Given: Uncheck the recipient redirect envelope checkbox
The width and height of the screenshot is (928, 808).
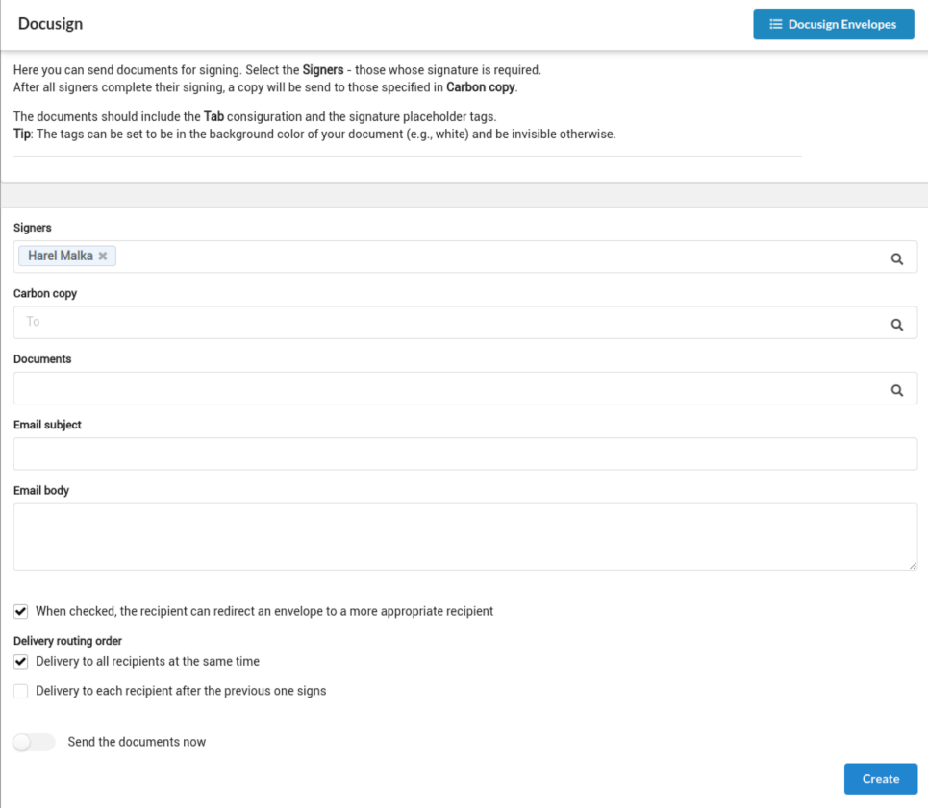Looking at the screenshot, I should point(21,611).
